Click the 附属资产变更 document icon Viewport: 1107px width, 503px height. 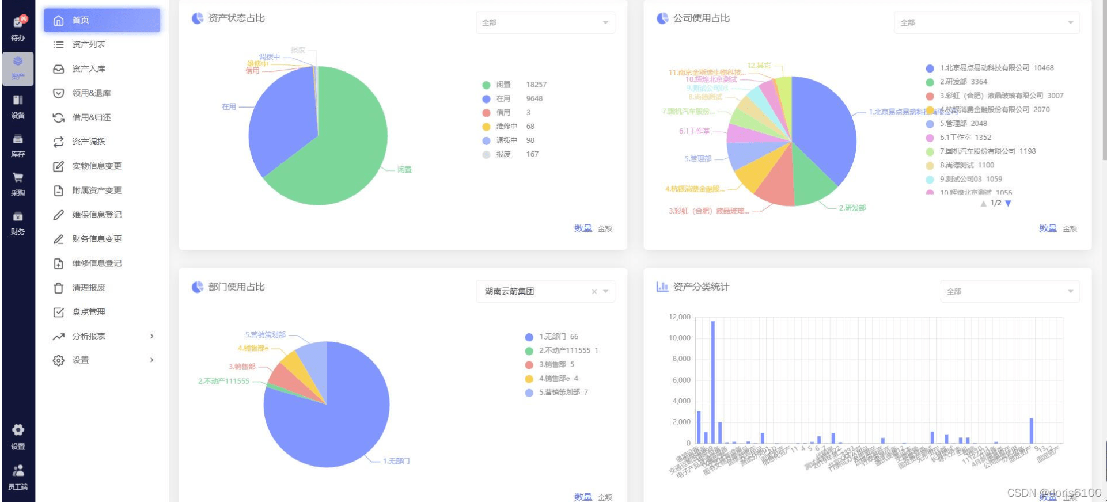[58, 190]
